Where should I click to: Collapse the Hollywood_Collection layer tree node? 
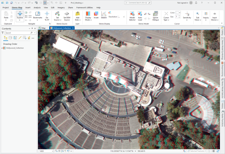[2, 48]
